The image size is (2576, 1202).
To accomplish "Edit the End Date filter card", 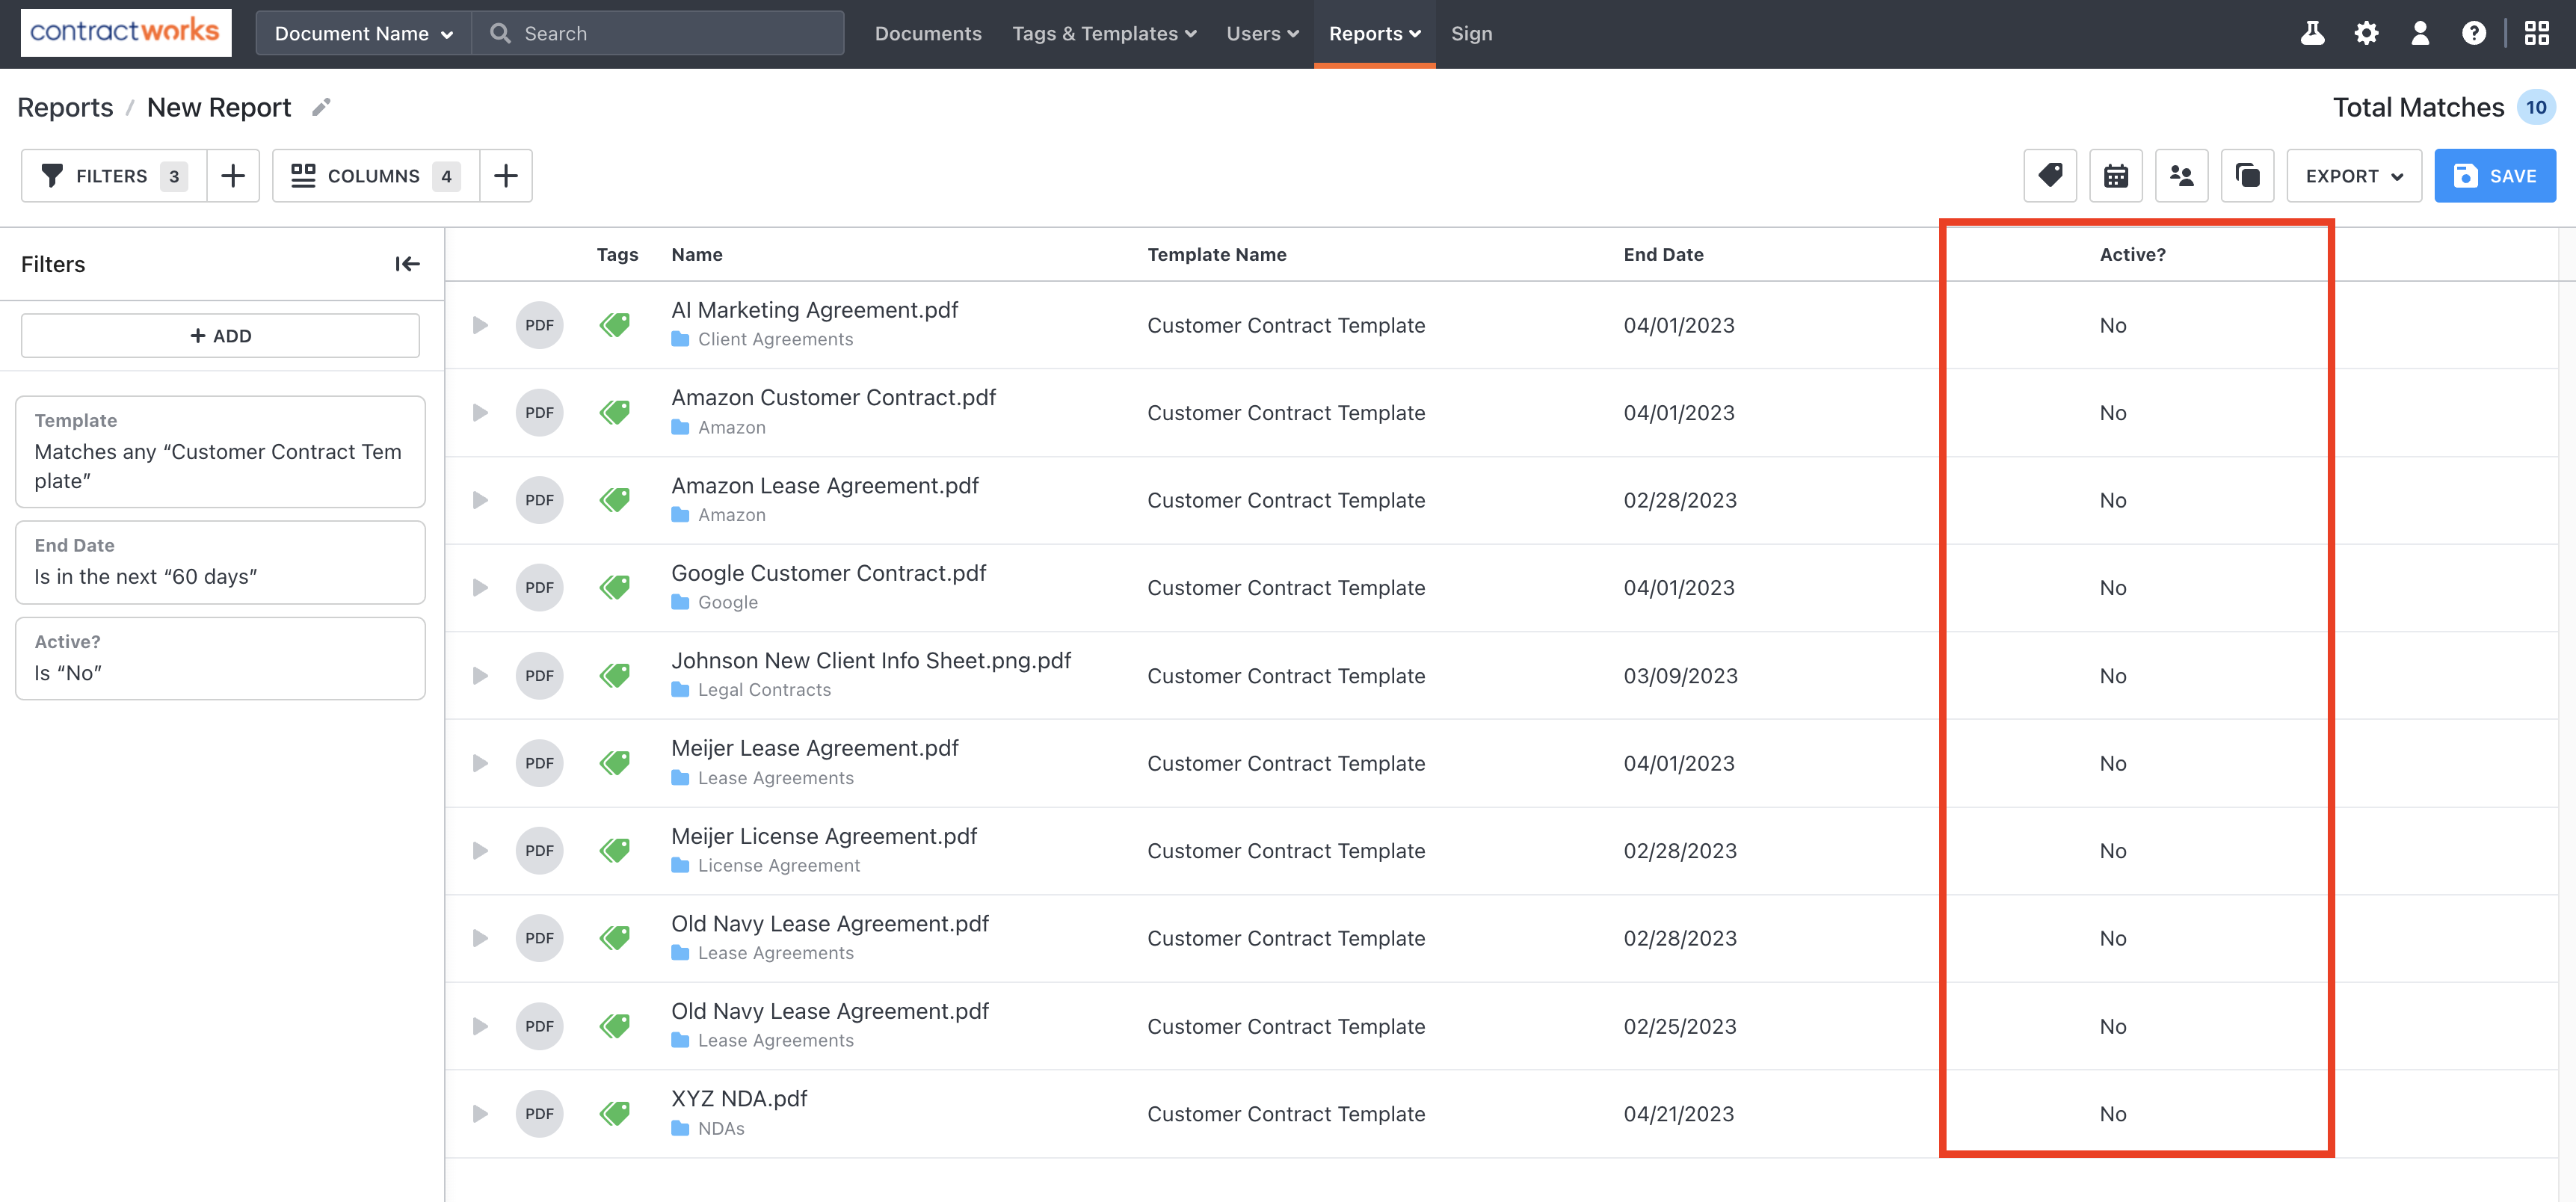I will [x=220, y=562].
